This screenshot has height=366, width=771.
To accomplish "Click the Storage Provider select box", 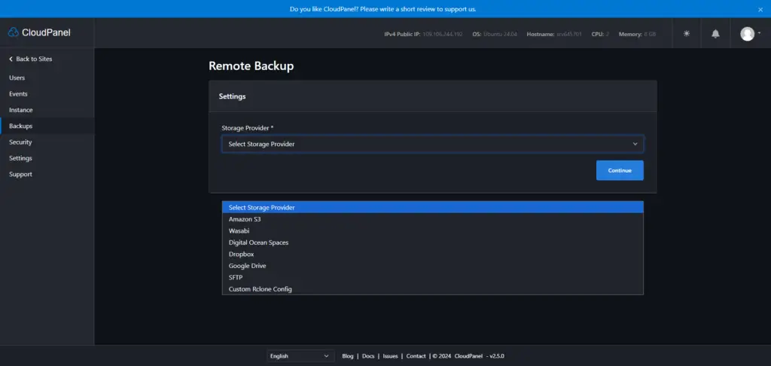I will coord(433,144).
